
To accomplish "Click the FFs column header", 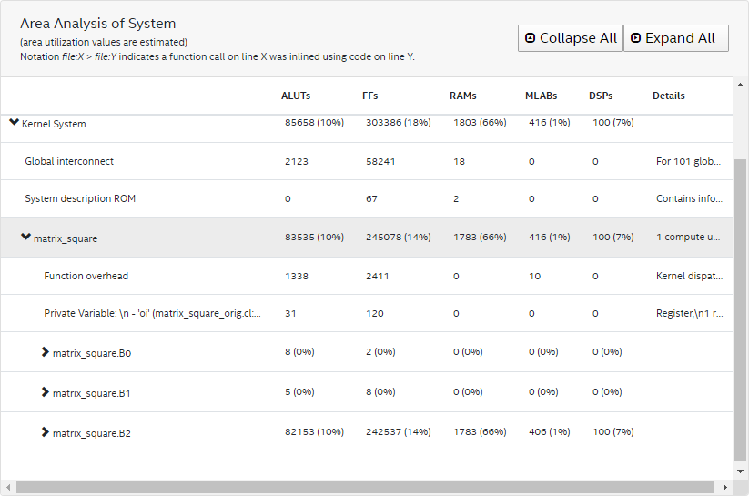I will 370,96.
